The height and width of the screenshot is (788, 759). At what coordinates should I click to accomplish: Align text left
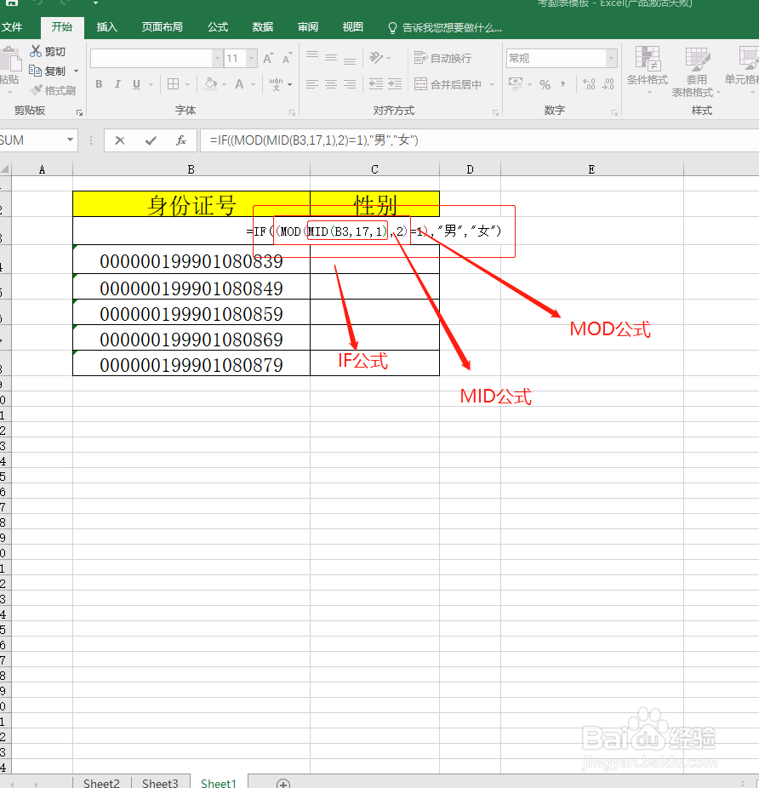pos(312,84)
